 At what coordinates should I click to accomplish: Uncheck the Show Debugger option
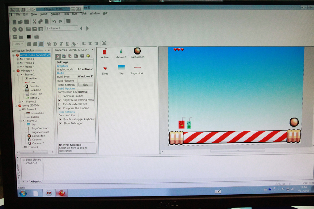[x=60, y=123]
